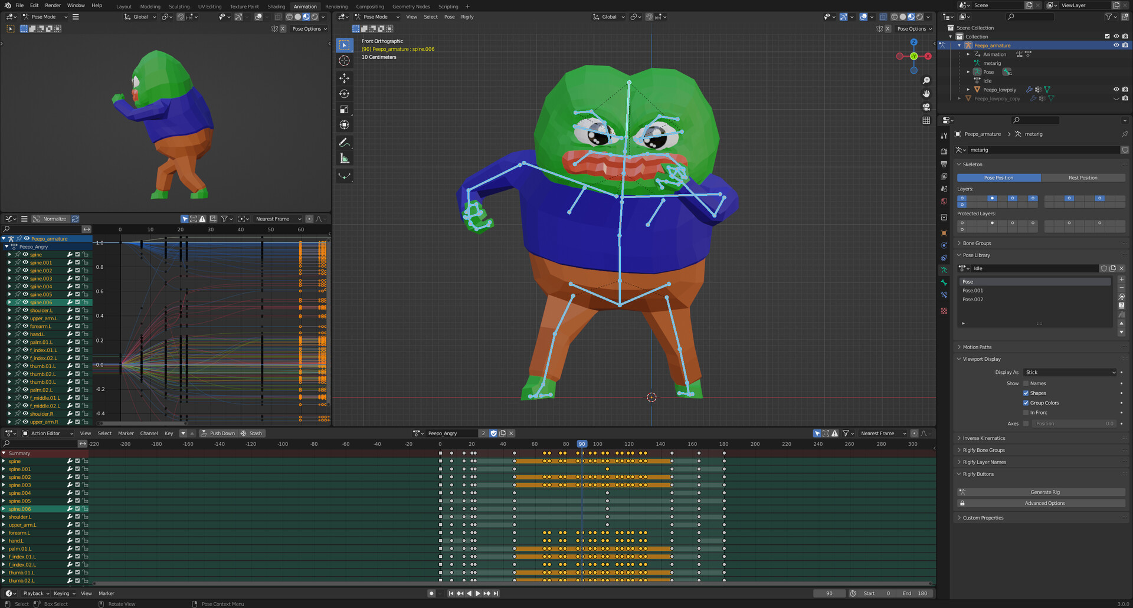Image resolution: width=1133 pixels, height=608 pixels.
Task: Expand the Inverse Kinematics panel
Action: click(x=983, y=438)
